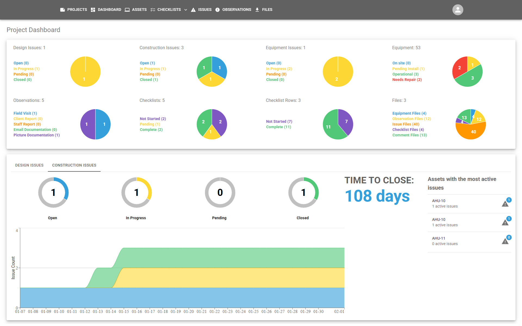522x326 pixels.
Task: Click the Observations exclamation icon
Action: [x=217, y=10]
